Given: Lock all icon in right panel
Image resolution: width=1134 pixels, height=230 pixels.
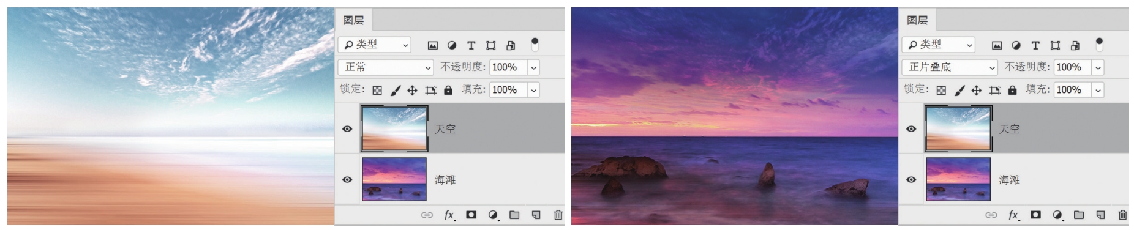Looking at the screenshot, I should [1013, 90].
